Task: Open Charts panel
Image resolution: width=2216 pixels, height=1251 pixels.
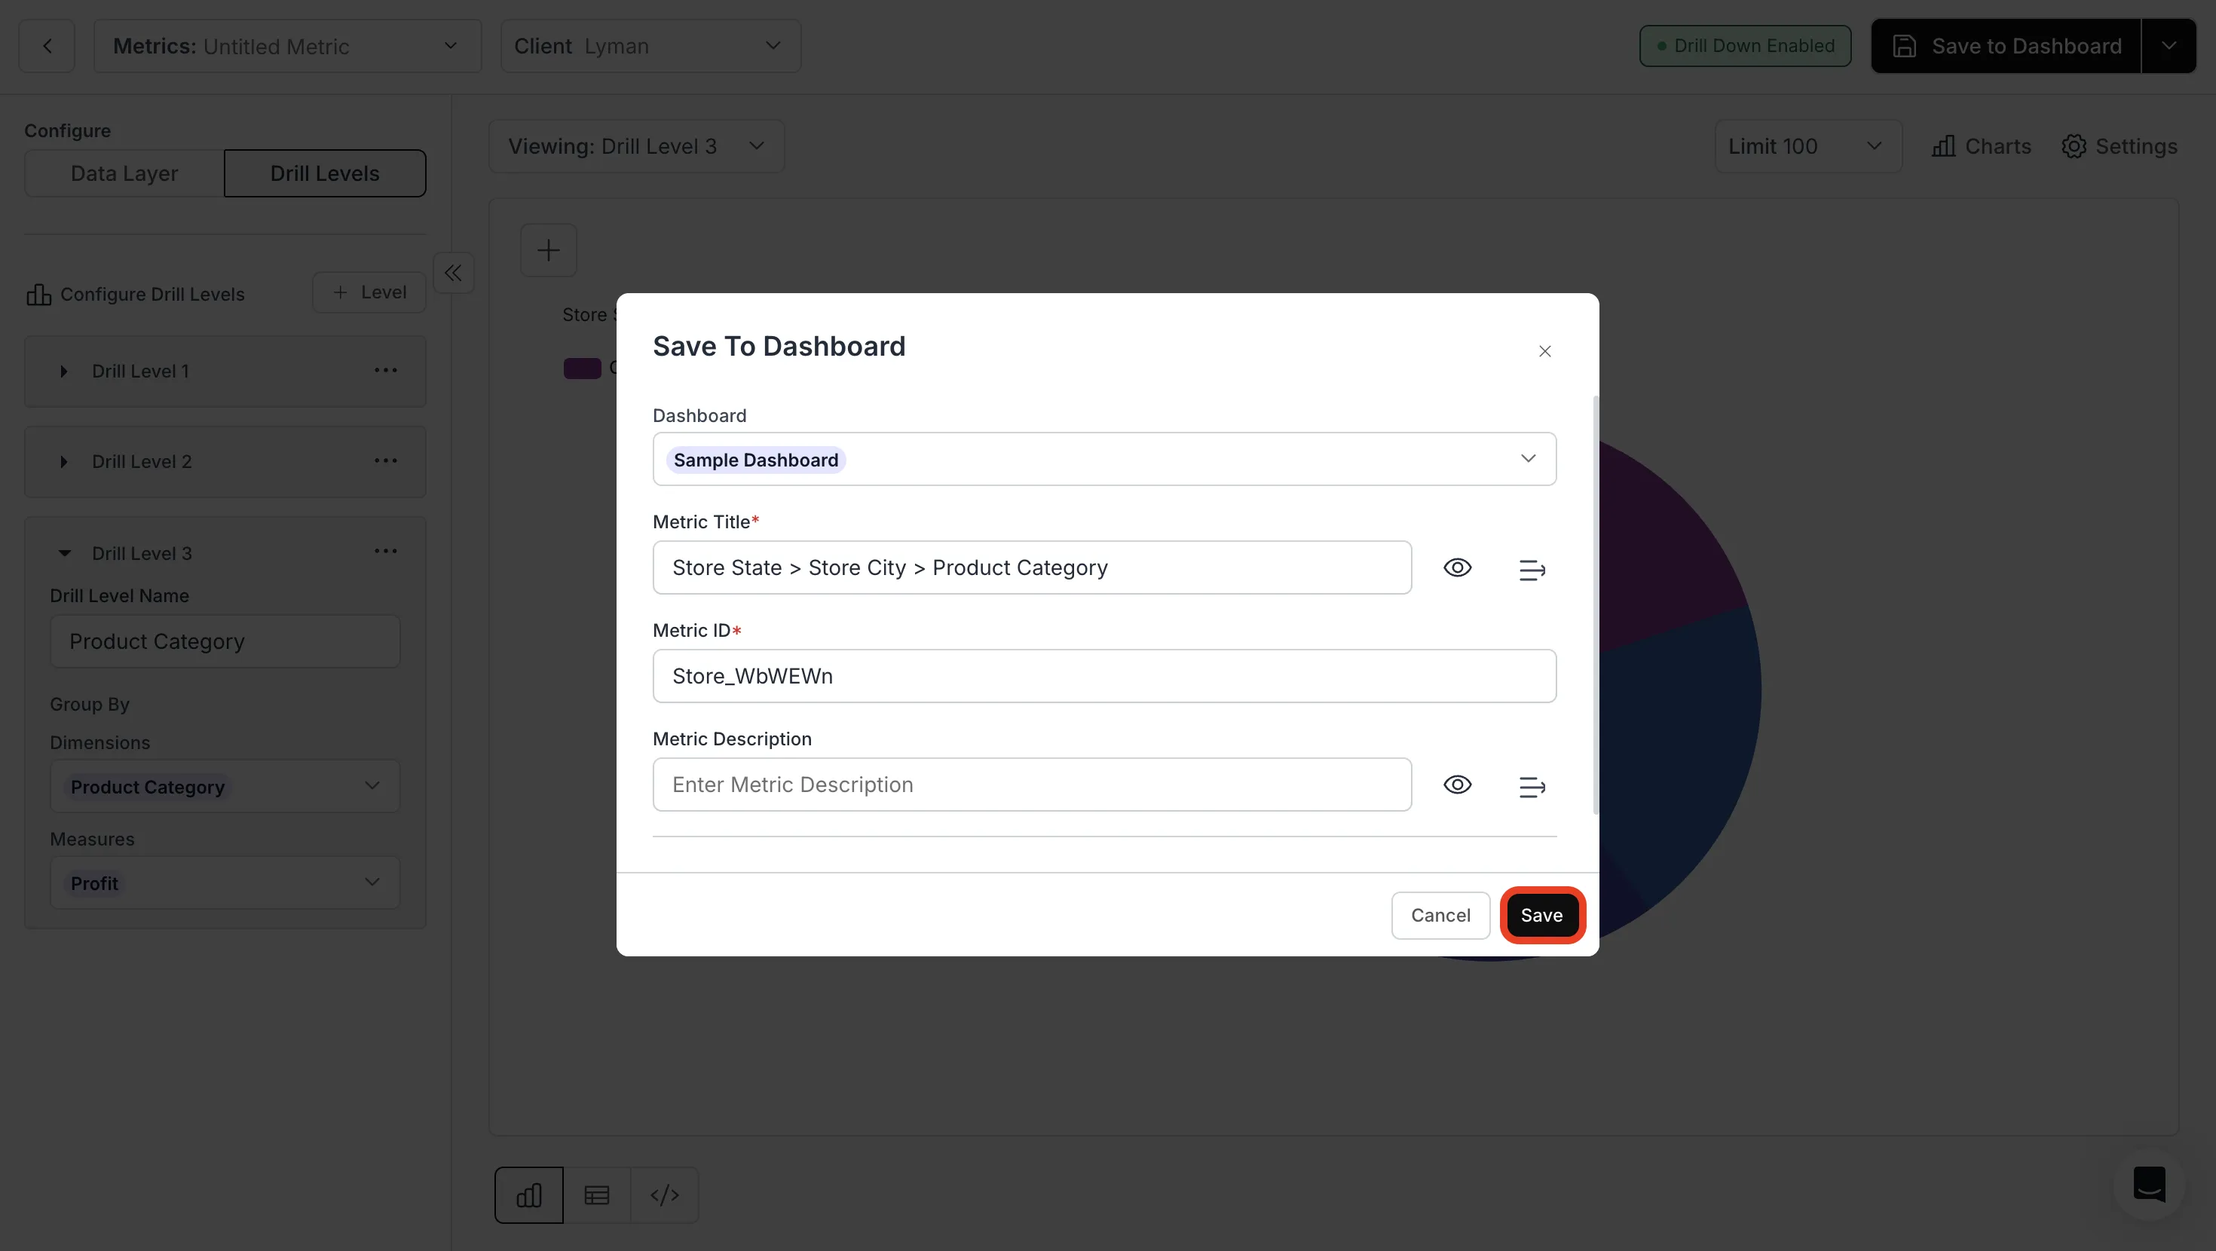Action: coord(1981,146)
